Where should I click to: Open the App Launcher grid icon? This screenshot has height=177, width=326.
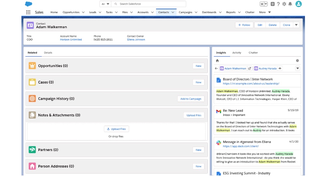click(x=28, y=12)
